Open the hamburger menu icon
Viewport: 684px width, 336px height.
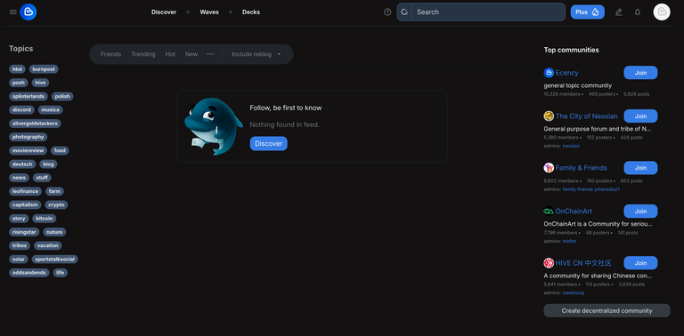coord(13,12)
